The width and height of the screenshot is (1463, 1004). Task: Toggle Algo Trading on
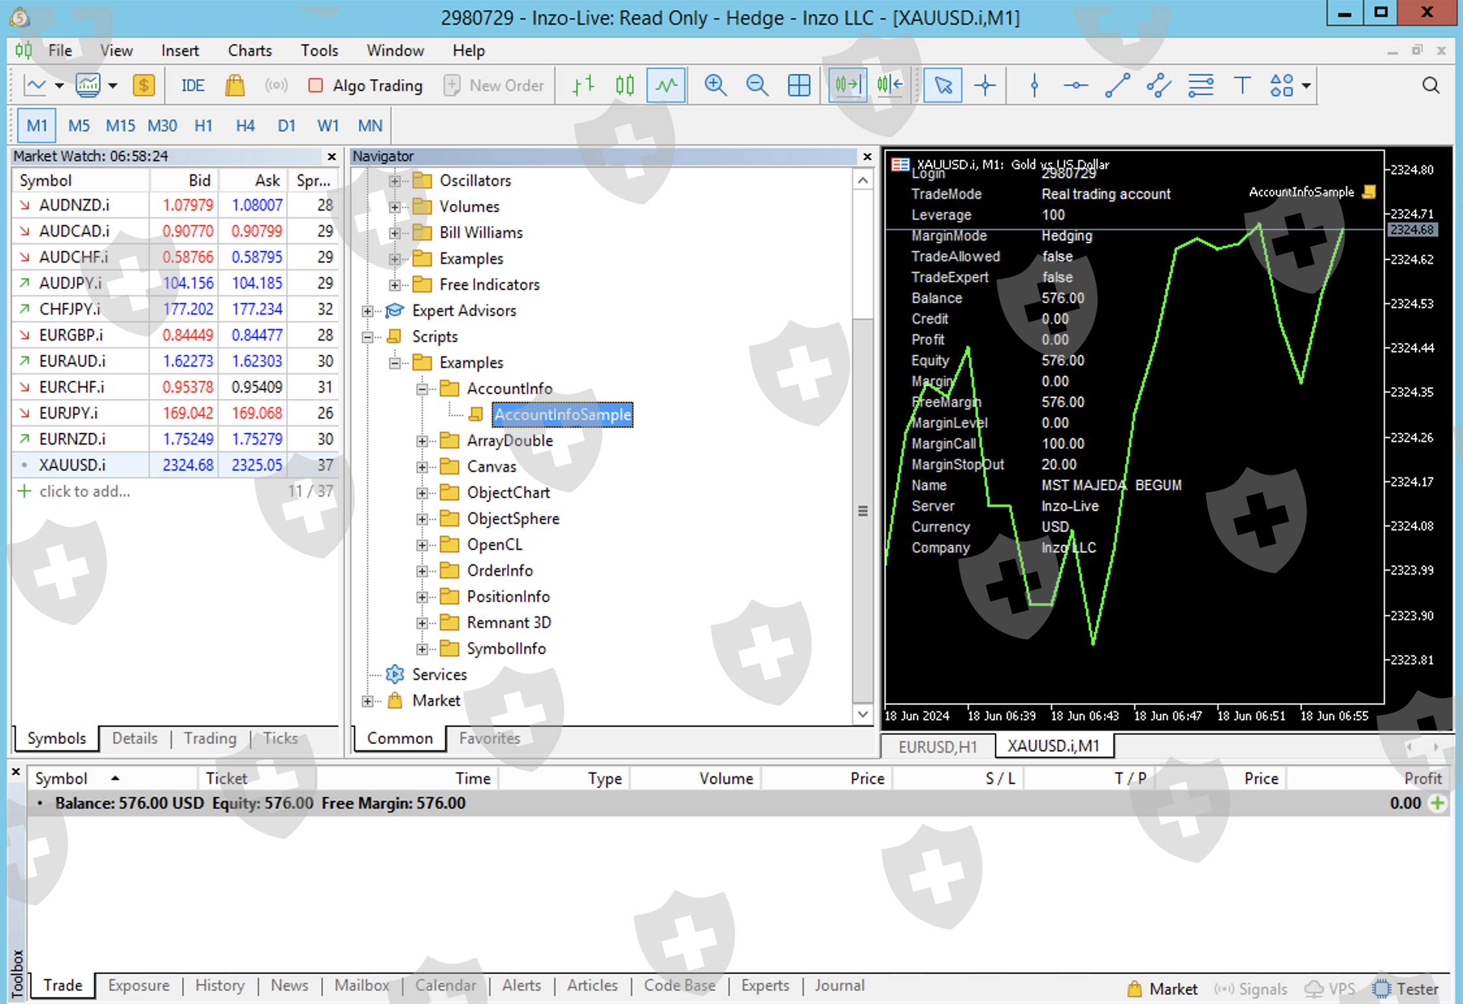tap(366, 85)
